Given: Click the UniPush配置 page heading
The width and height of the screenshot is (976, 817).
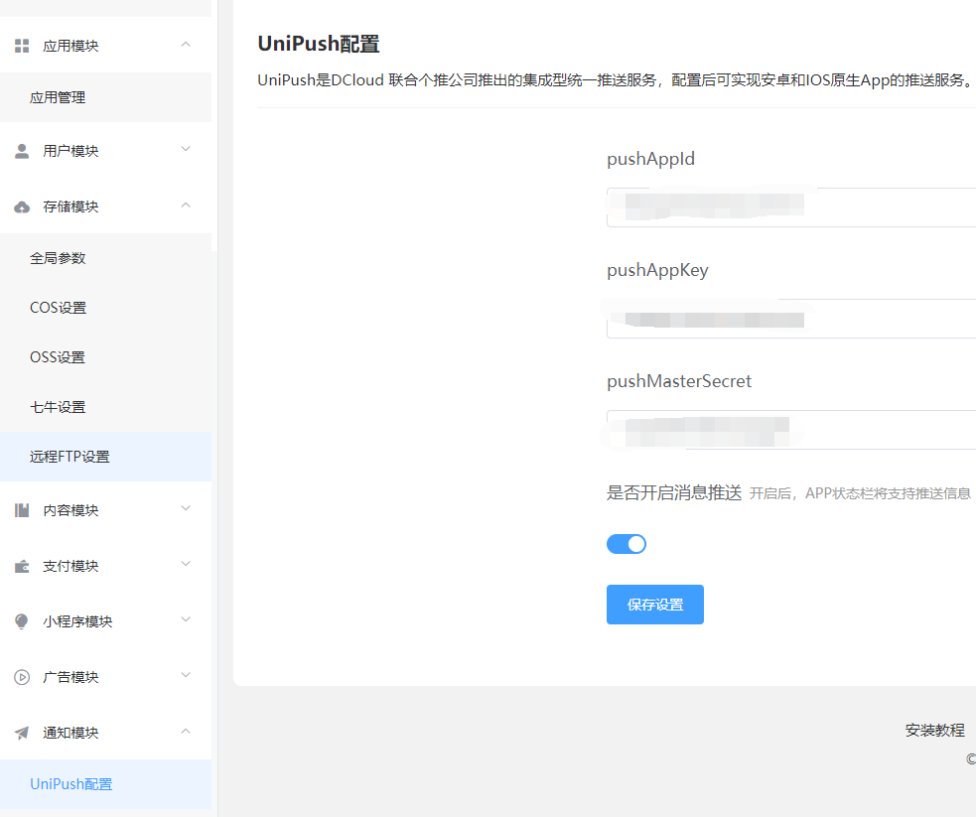Looking at the screenshot, I should coord(319,44).
